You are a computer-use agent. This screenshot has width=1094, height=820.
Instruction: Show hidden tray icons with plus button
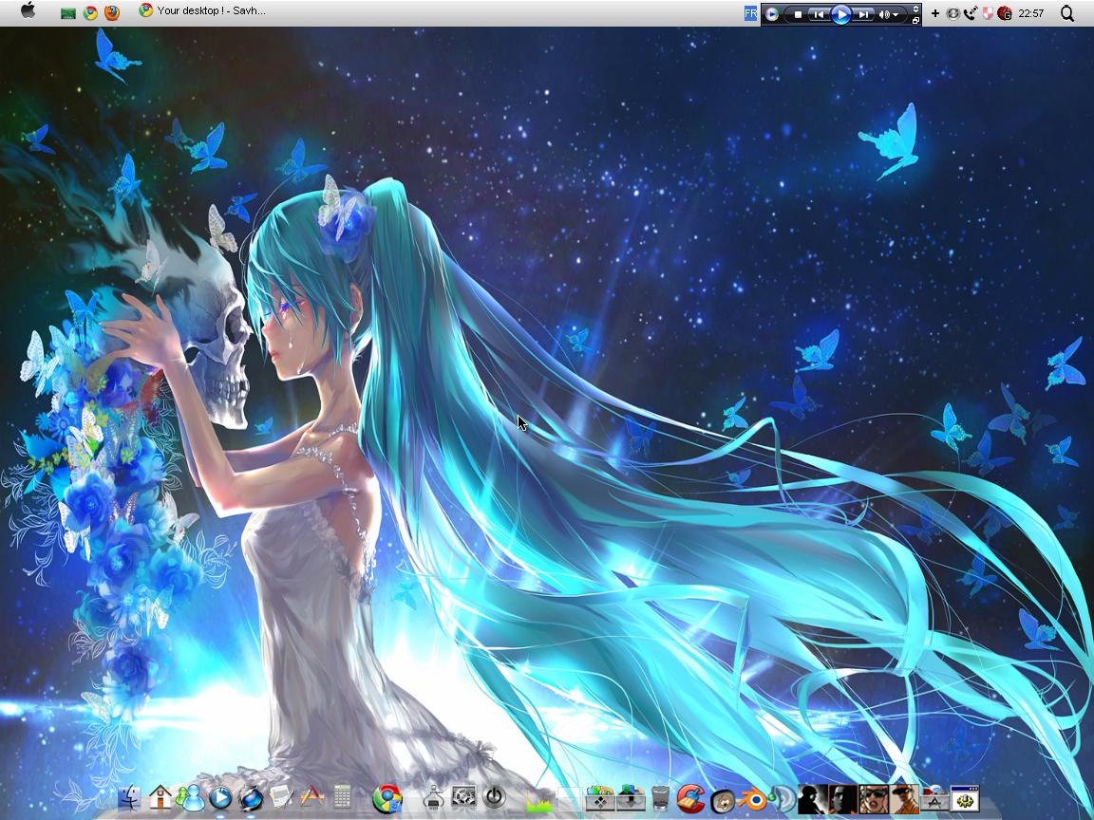934,13
